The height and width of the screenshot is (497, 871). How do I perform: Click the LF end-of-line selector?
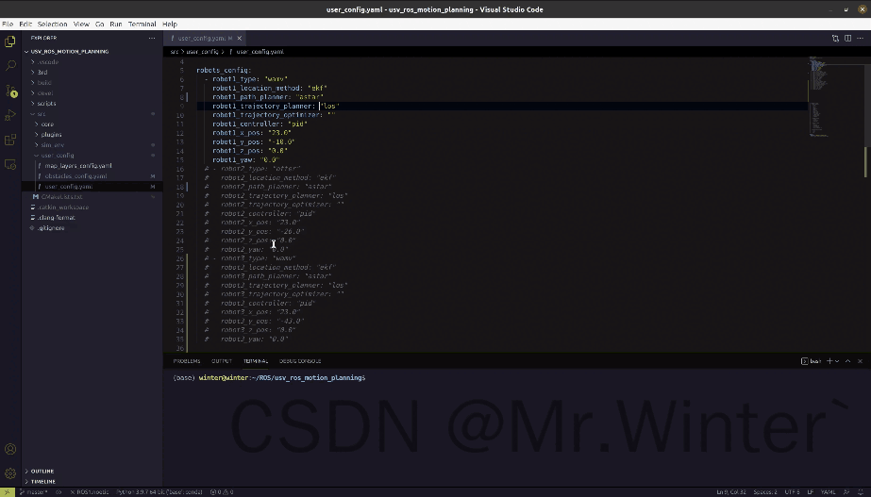(x=810, y=492)
